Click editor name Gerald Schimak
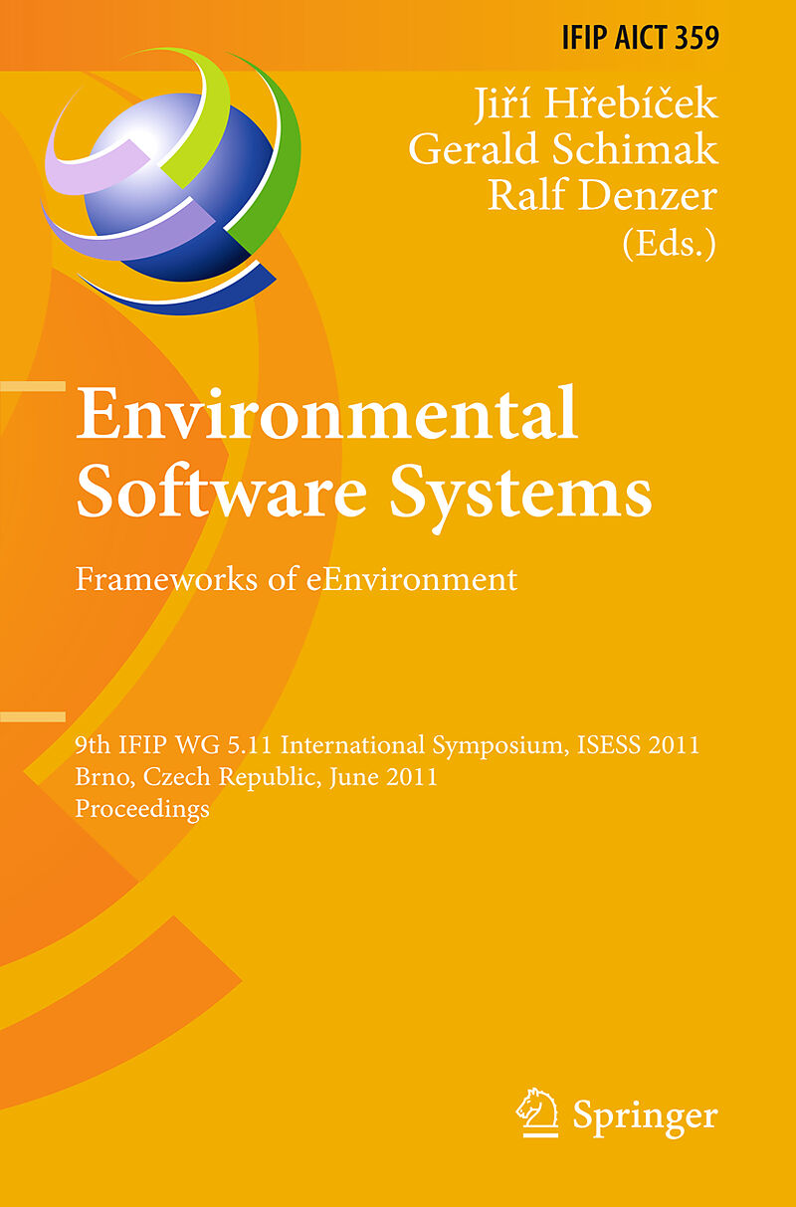This screenshot has width=796, height=1207. click(x=563, y=148)
